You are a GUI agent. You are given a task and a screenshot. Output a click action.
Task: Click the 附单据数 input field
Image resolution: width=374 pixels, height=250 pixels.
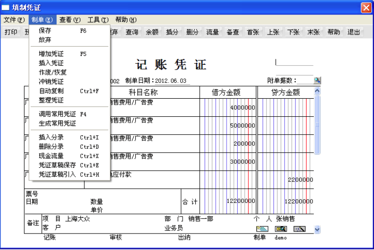(305, 81)
